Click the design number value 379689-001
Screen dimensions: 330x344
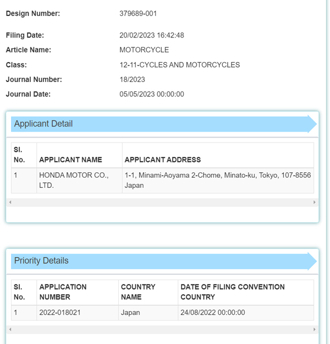tap(138, 13)
